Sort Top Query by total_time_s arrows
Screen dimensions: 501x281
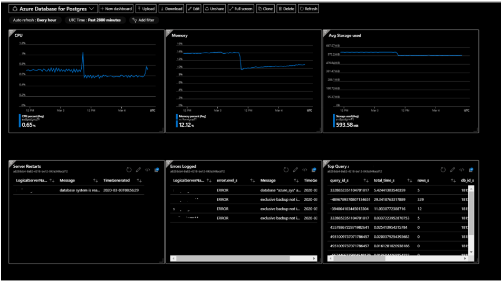409,180
